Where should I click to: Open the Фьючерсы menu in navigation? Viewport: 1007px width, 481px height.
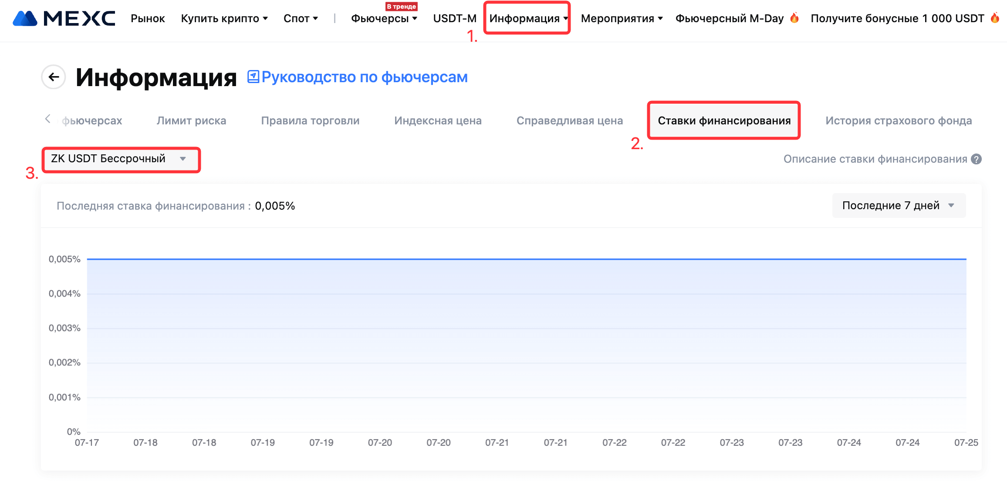[384, 18]
